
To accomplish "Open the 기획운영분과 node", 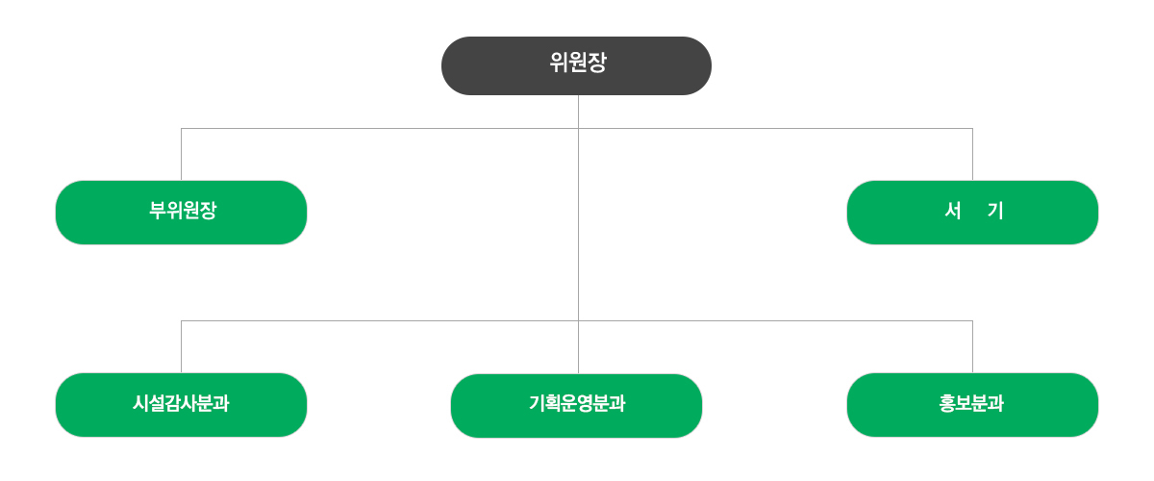I will click(x=576, y=406).
